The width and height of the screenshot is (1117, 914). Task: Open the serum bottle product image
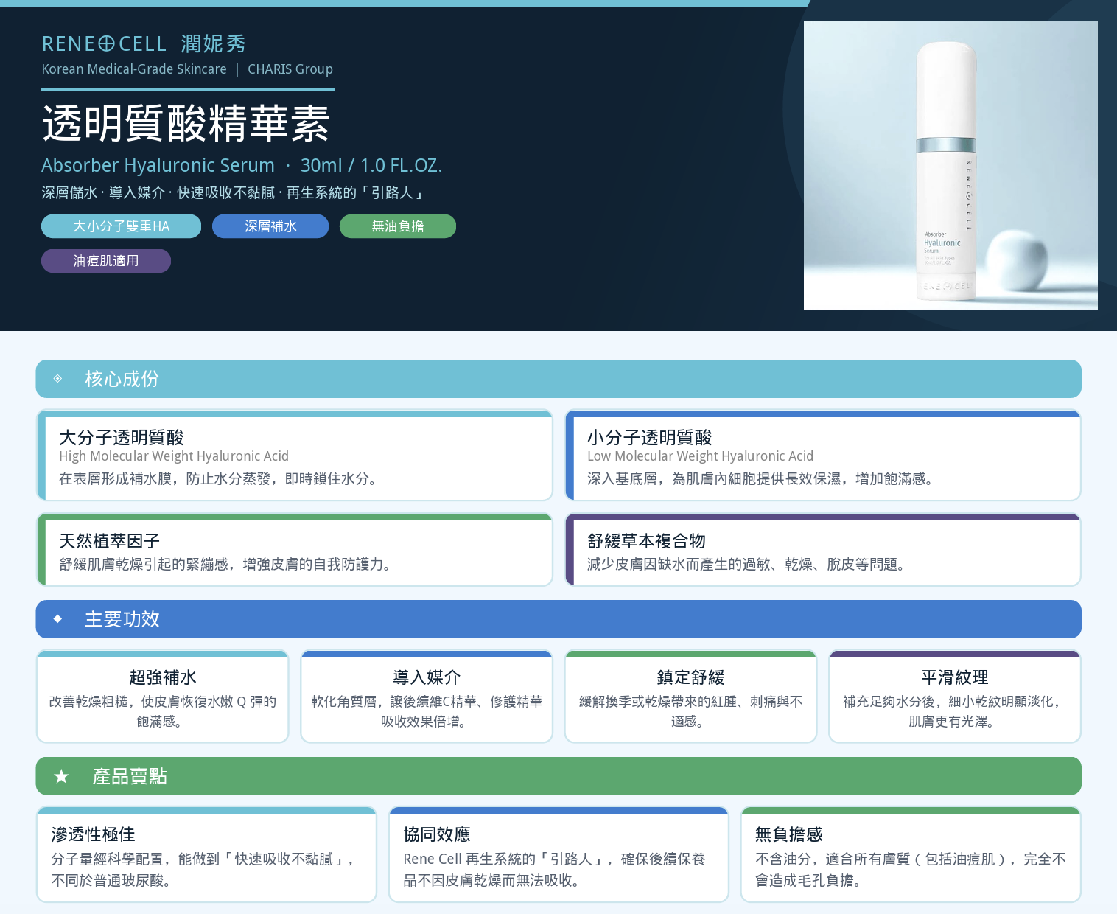click(950, 165)
